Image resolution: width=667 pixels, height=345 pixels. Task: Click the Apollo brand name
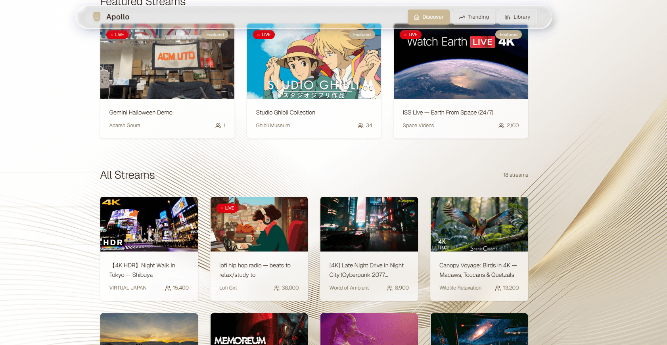point(118,17)
